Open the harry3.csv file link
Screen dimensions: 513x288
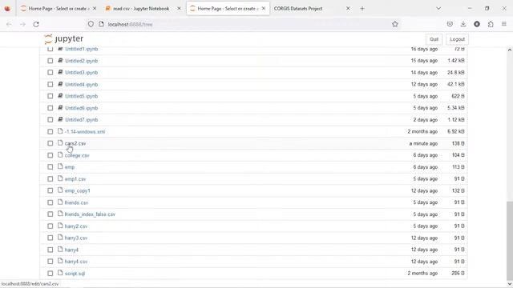click(76, 238)
